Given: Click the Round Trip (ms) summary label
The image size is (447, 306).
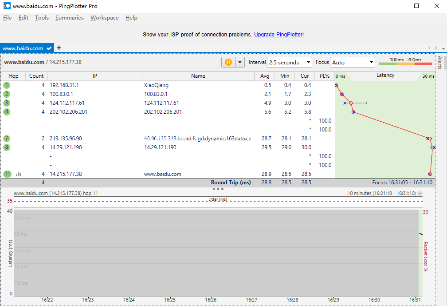Looking at the screenshot, I should click(231, 183).
